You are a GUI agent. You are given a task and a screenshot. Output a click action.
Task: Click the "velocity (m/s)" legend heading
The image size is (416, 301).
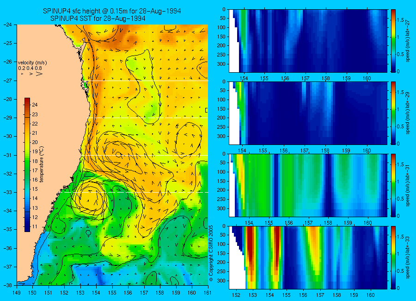tap(32, 63)
